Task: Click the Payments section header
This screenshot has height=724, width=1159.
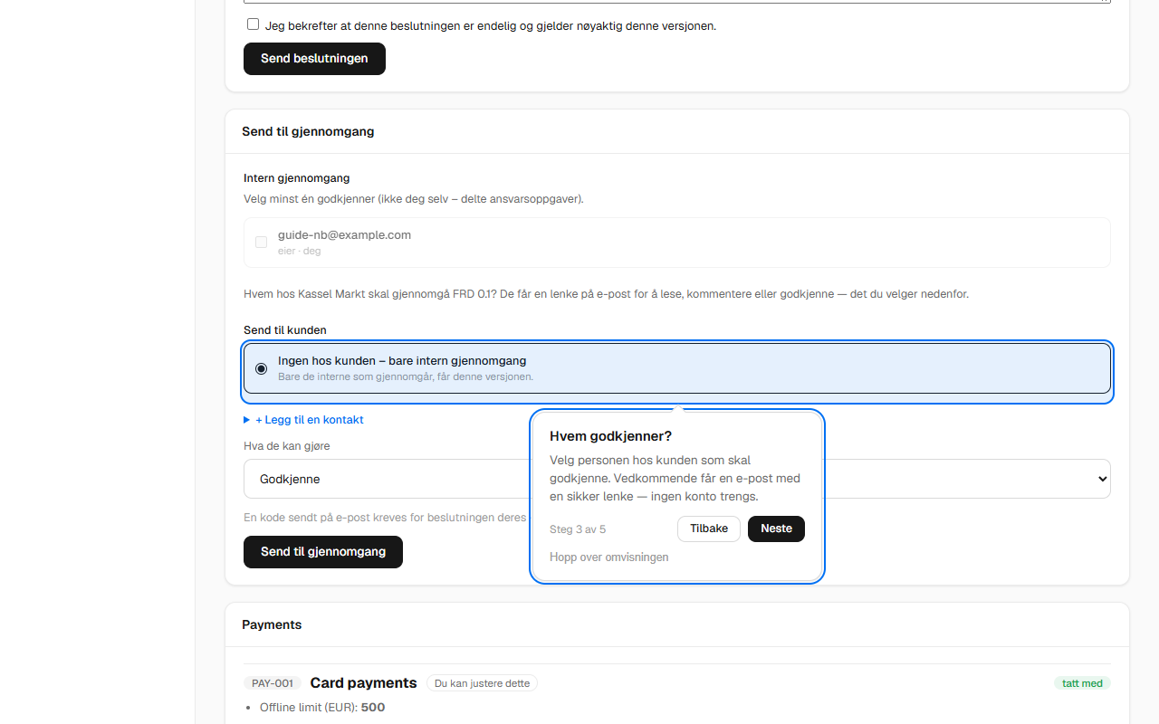Action: (x=272, y=624)
